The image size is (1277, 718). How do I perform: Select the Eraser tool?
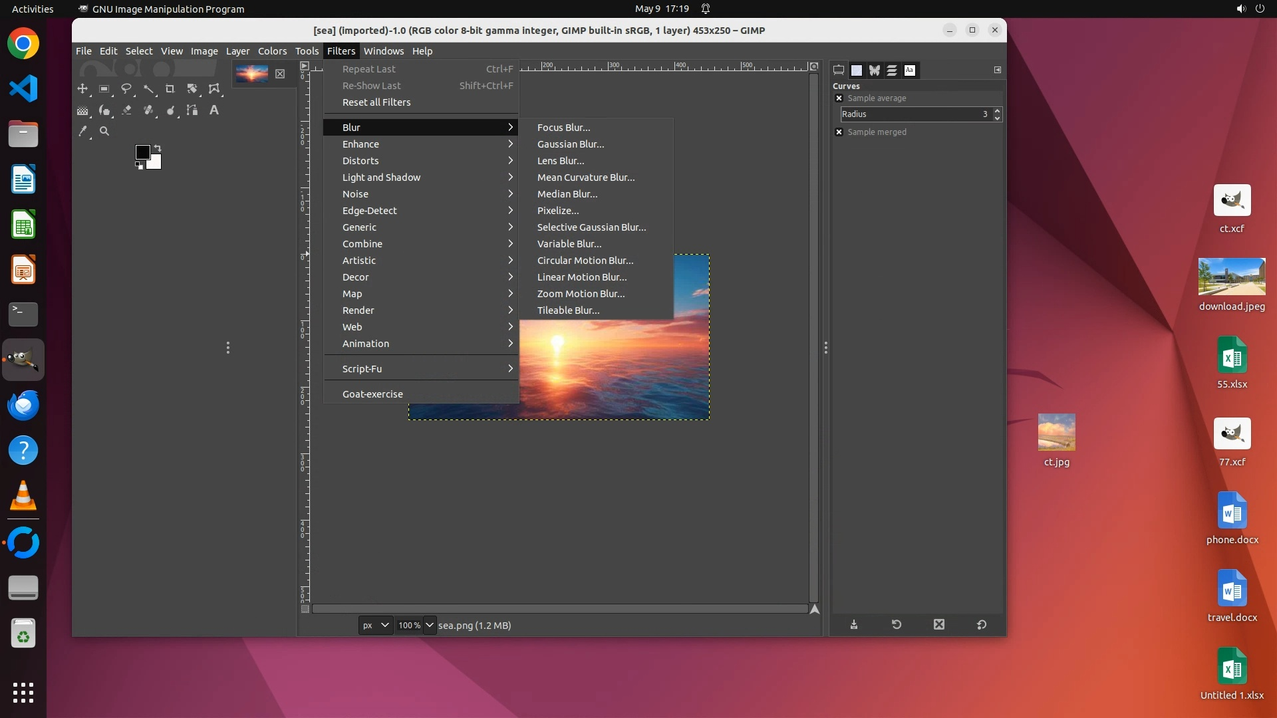pos(126,110)
